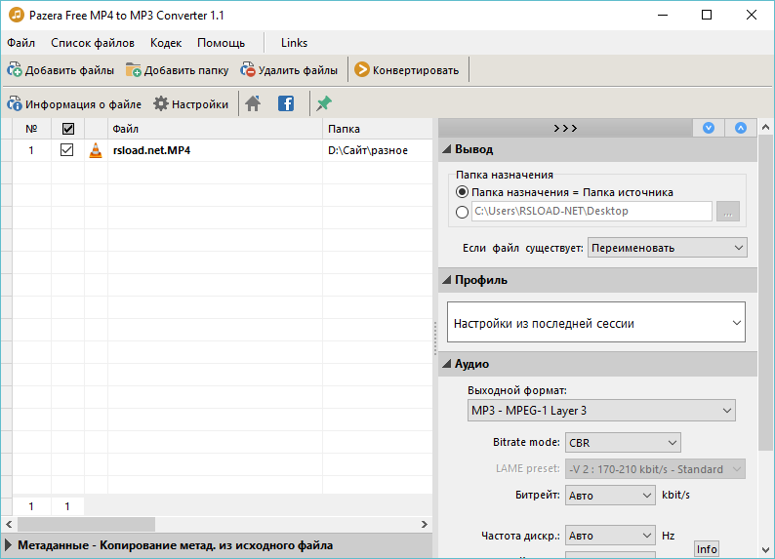Expand the Метаданные section
Screen dimensions: 775x559
click(x=8, y=545)
